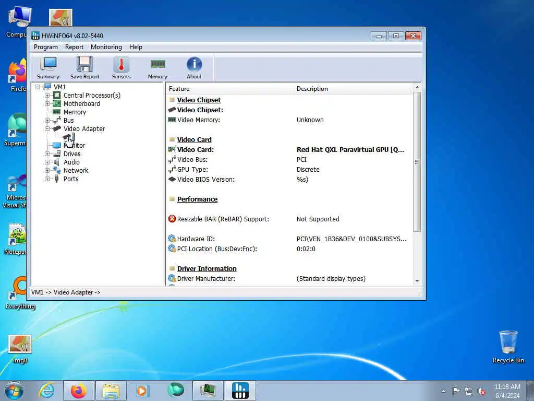Click the Video Card section heading

(194, 140)
